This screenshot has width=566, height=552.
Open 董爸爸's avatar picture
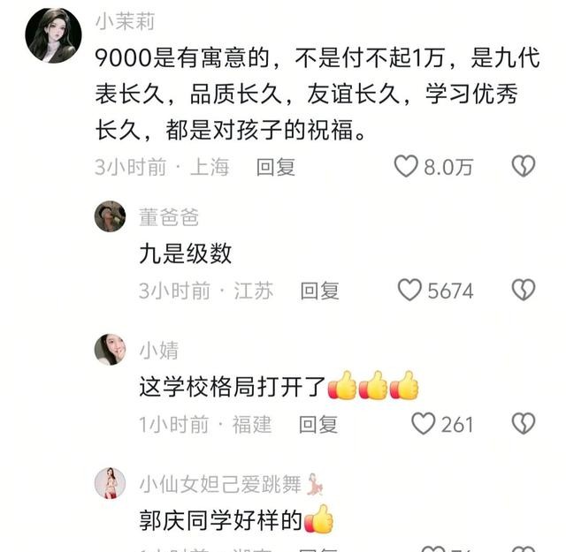(110, 216)
